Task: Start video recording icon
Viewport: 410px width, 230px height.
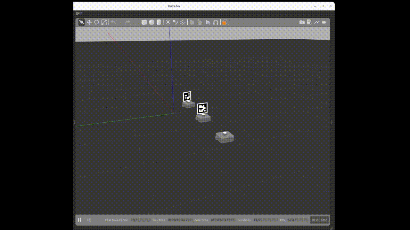Action: click(324, 22)
